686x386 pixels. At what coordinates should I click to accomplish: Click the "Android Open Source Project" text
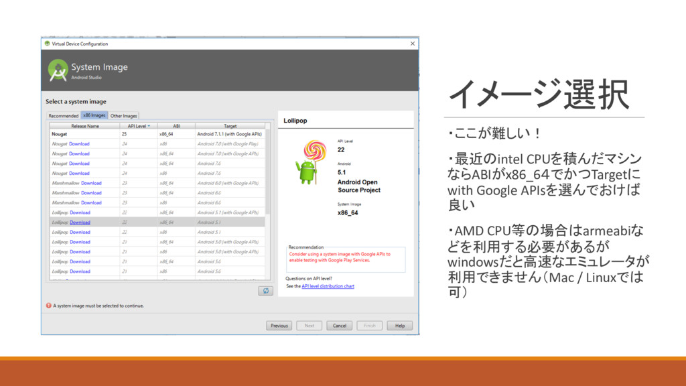tap(359, 186)
